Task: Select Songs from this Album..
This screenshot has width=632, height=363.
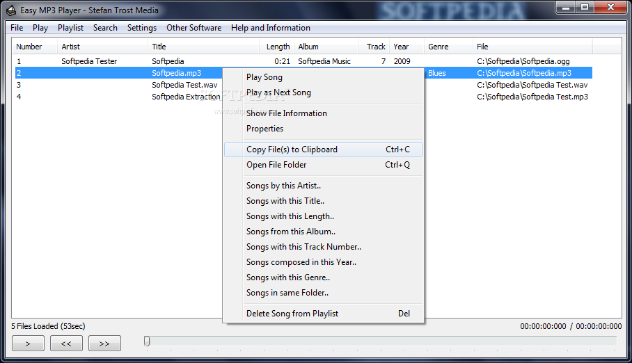Action: (323, 232)
